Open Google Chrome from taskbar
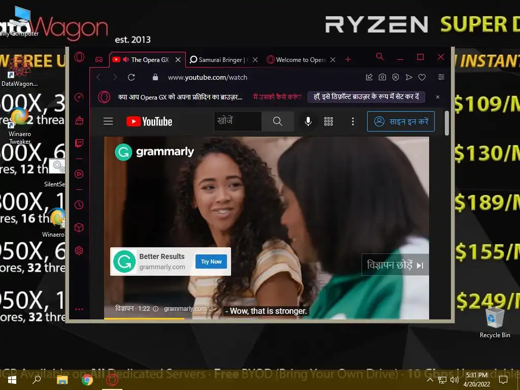 click(x=87, y=380)
